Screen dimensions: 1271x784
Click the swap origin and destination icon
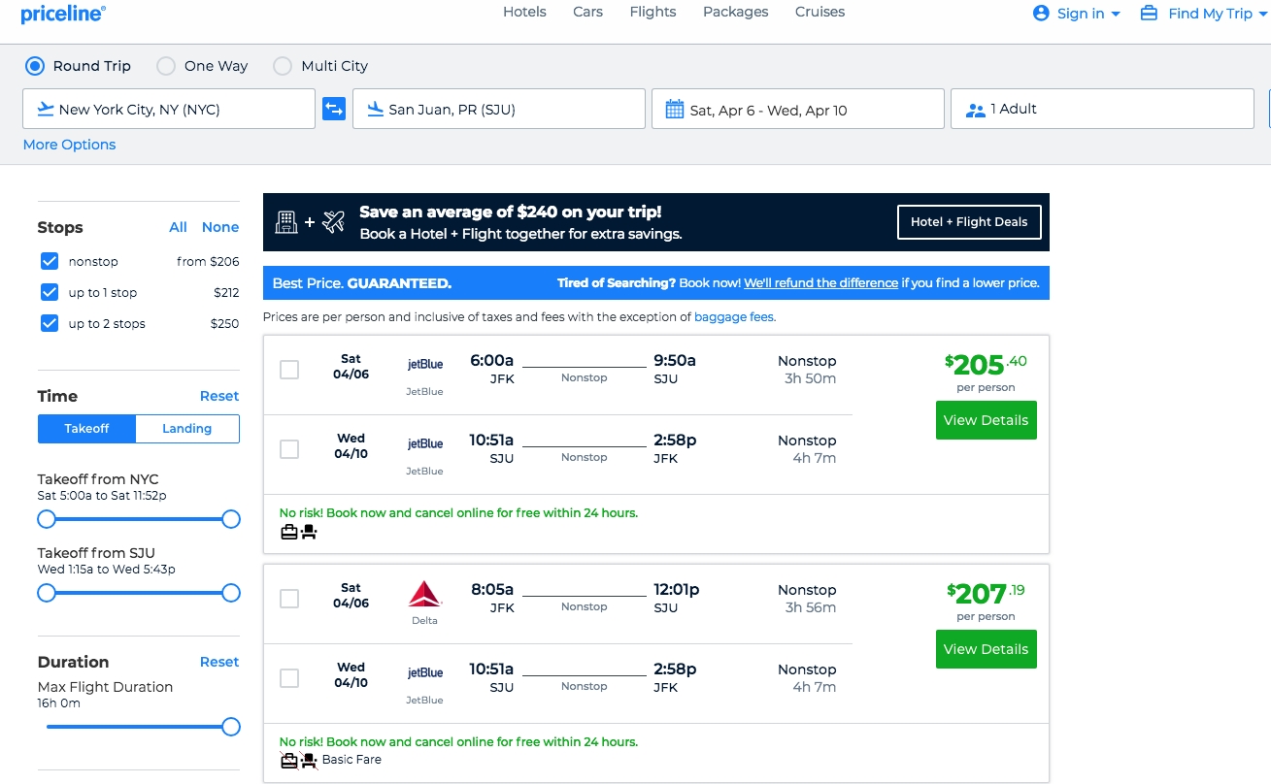(x=334, y=109)
